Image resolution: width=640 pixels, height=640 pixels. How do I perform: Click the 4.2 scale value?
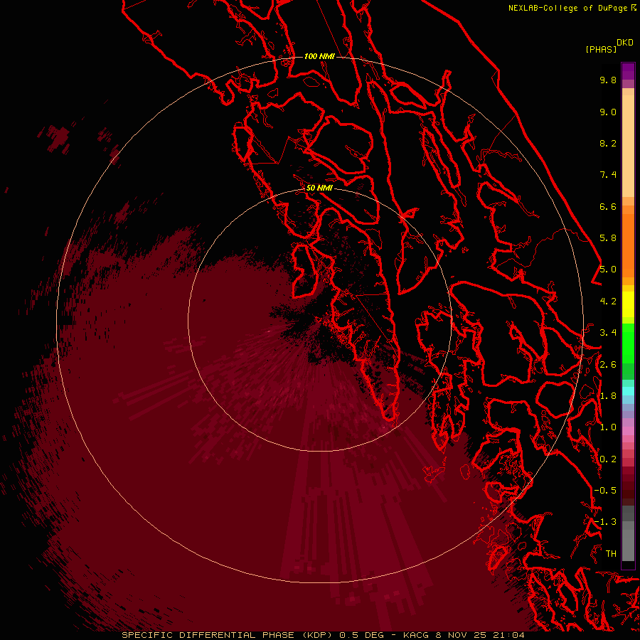tap(608, 302)
